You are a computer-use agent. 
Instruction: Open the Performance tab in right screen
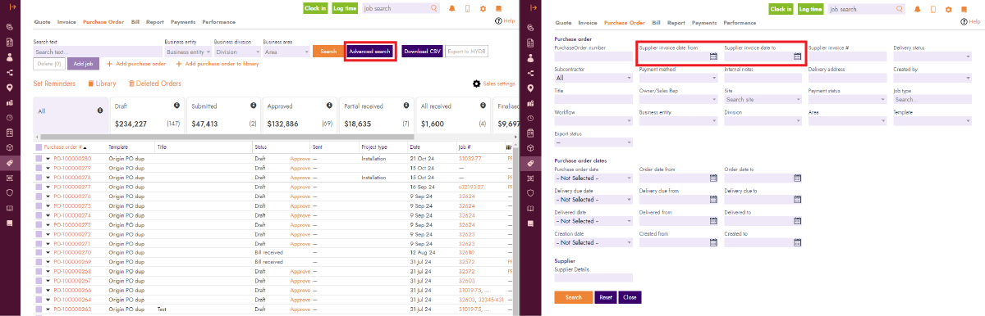pos(740,23)
